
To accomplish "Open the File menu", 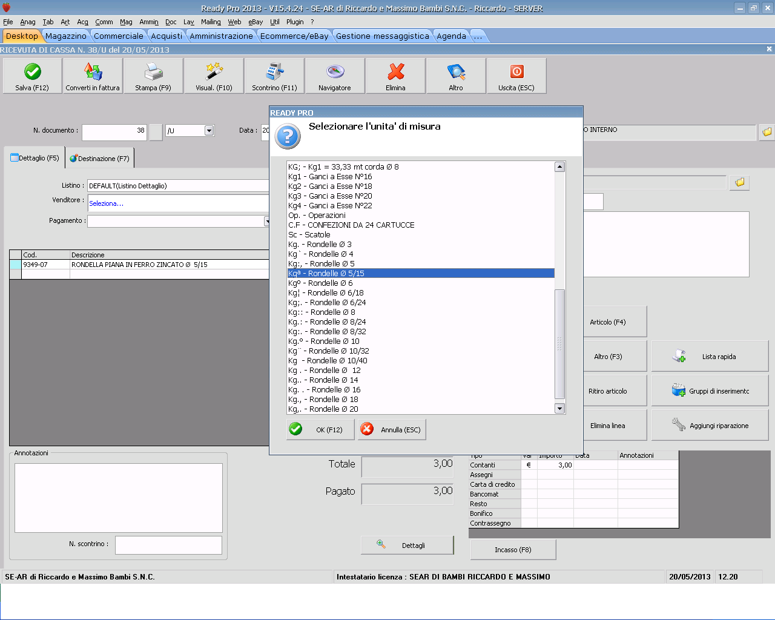I will coord(8,22).
